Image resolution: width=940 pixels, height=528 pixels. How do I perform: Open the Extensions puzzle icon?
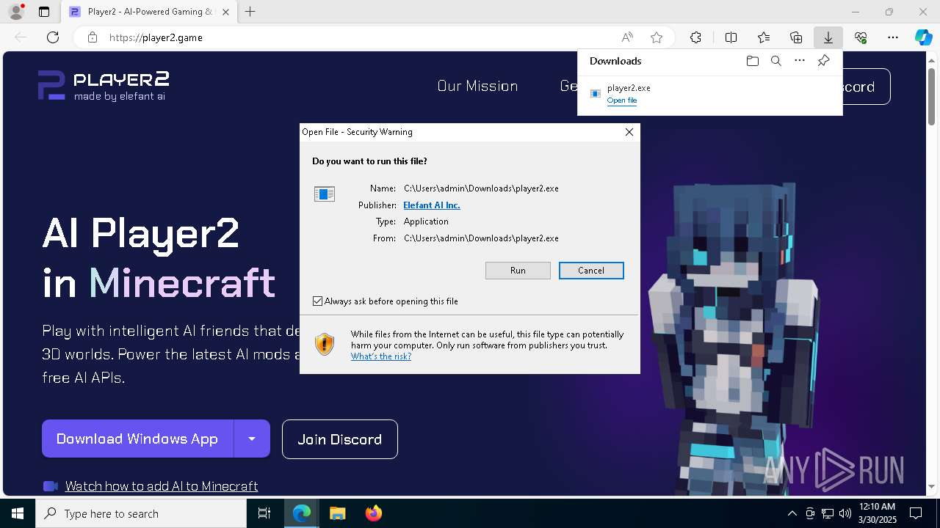pos(695,37)
